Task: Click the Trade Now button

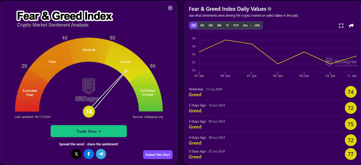Action: click(x=89, y=131)
